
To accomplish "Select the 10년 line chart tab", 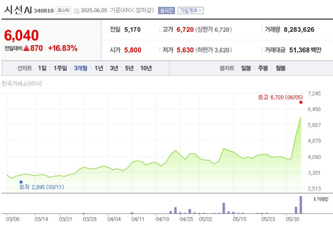I will click(146, 68).
